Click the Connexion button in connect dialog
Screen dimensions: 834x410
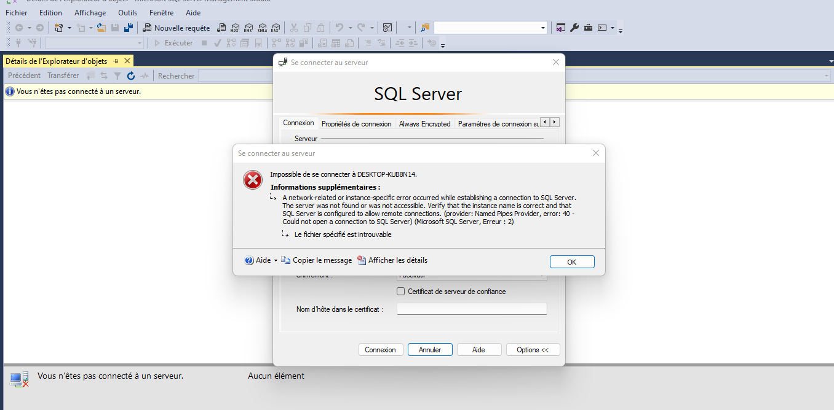coord(381,350)
